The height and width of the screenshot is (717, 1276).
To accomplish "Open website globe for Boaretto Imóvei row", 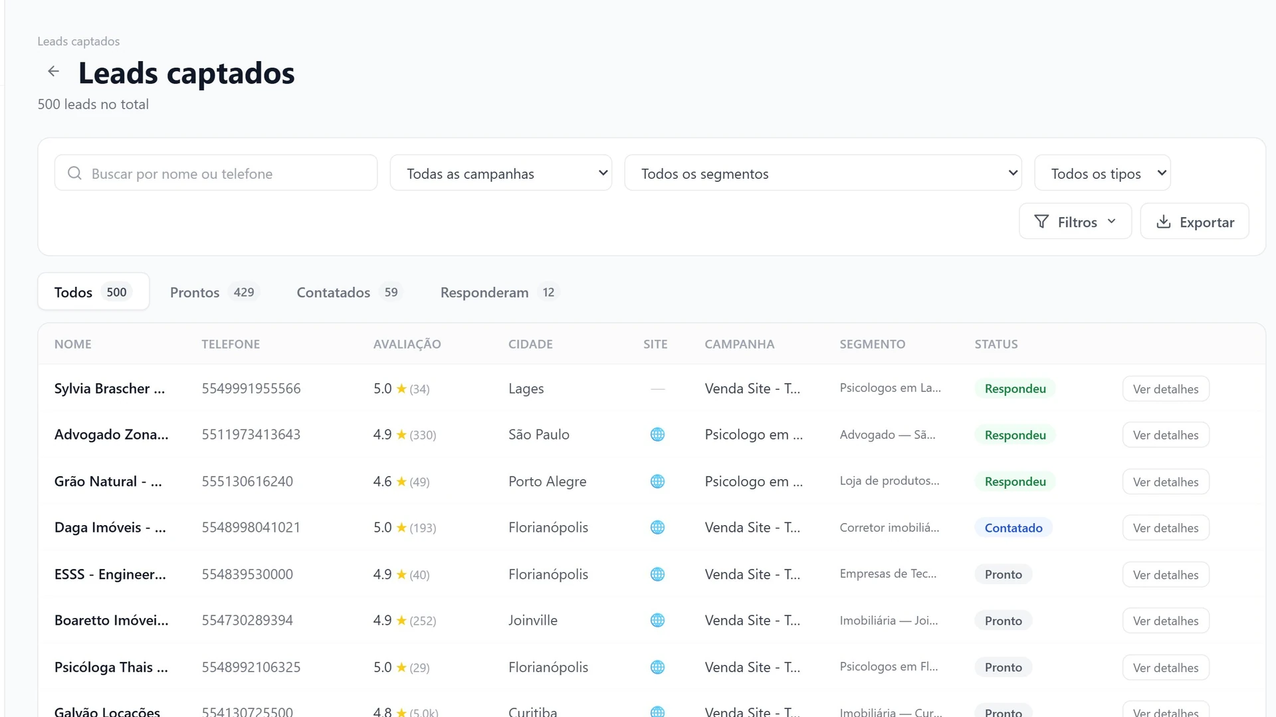I will [x=657, y=621].
